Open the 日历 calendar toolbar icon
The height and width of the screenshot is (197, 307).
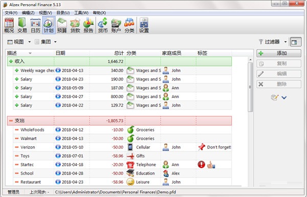click(35, 25)
